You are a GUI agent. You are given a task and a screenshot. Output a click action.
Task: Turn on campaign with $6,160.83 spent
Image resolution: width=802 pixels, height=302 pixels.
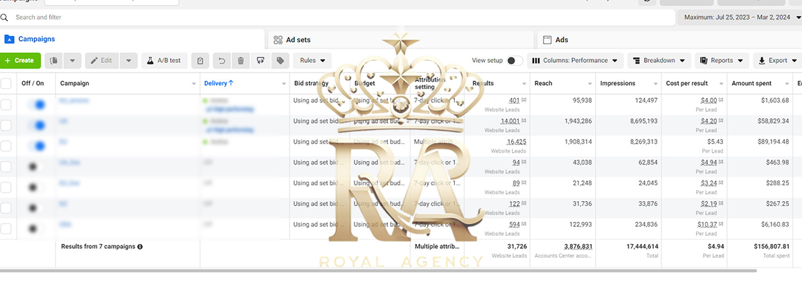(36, 229)
